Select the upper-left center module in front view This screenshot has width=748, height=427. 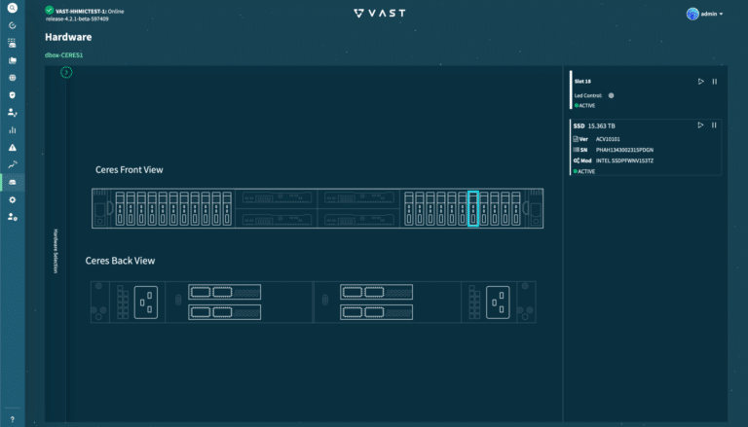pos(277,197)
